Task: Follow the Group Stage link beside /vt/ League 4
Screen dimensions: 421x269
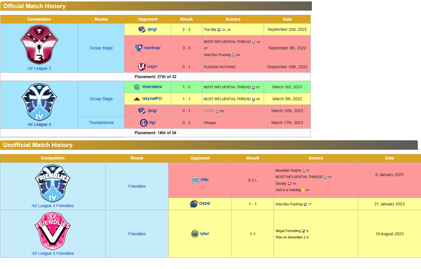Action: pos(101,99)
